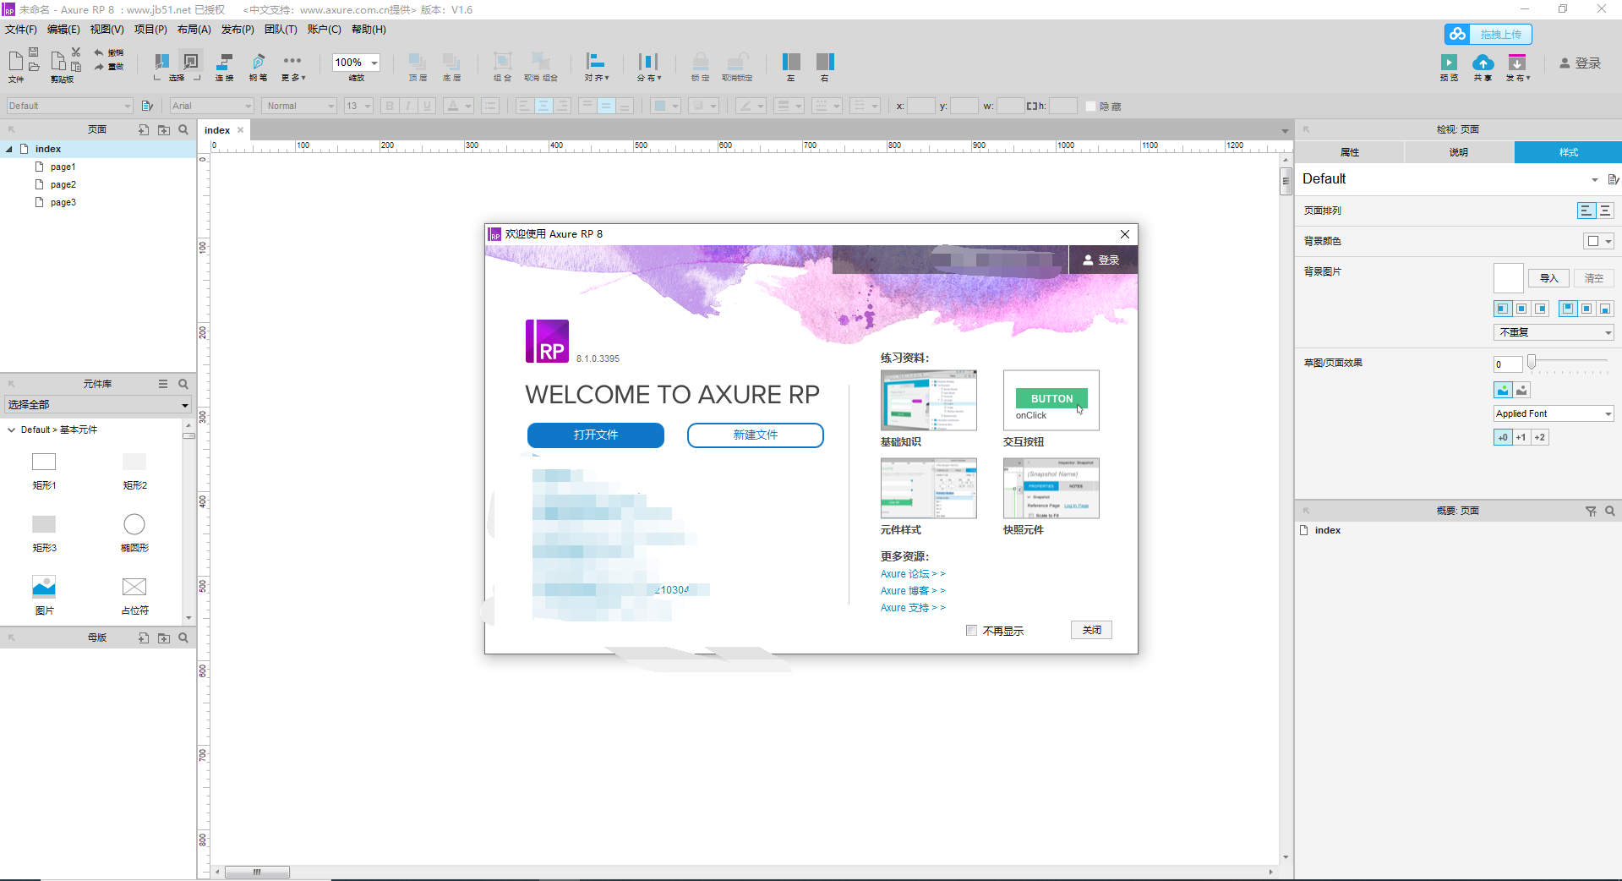Click the 新建文件 button

(x=756, y=435)
